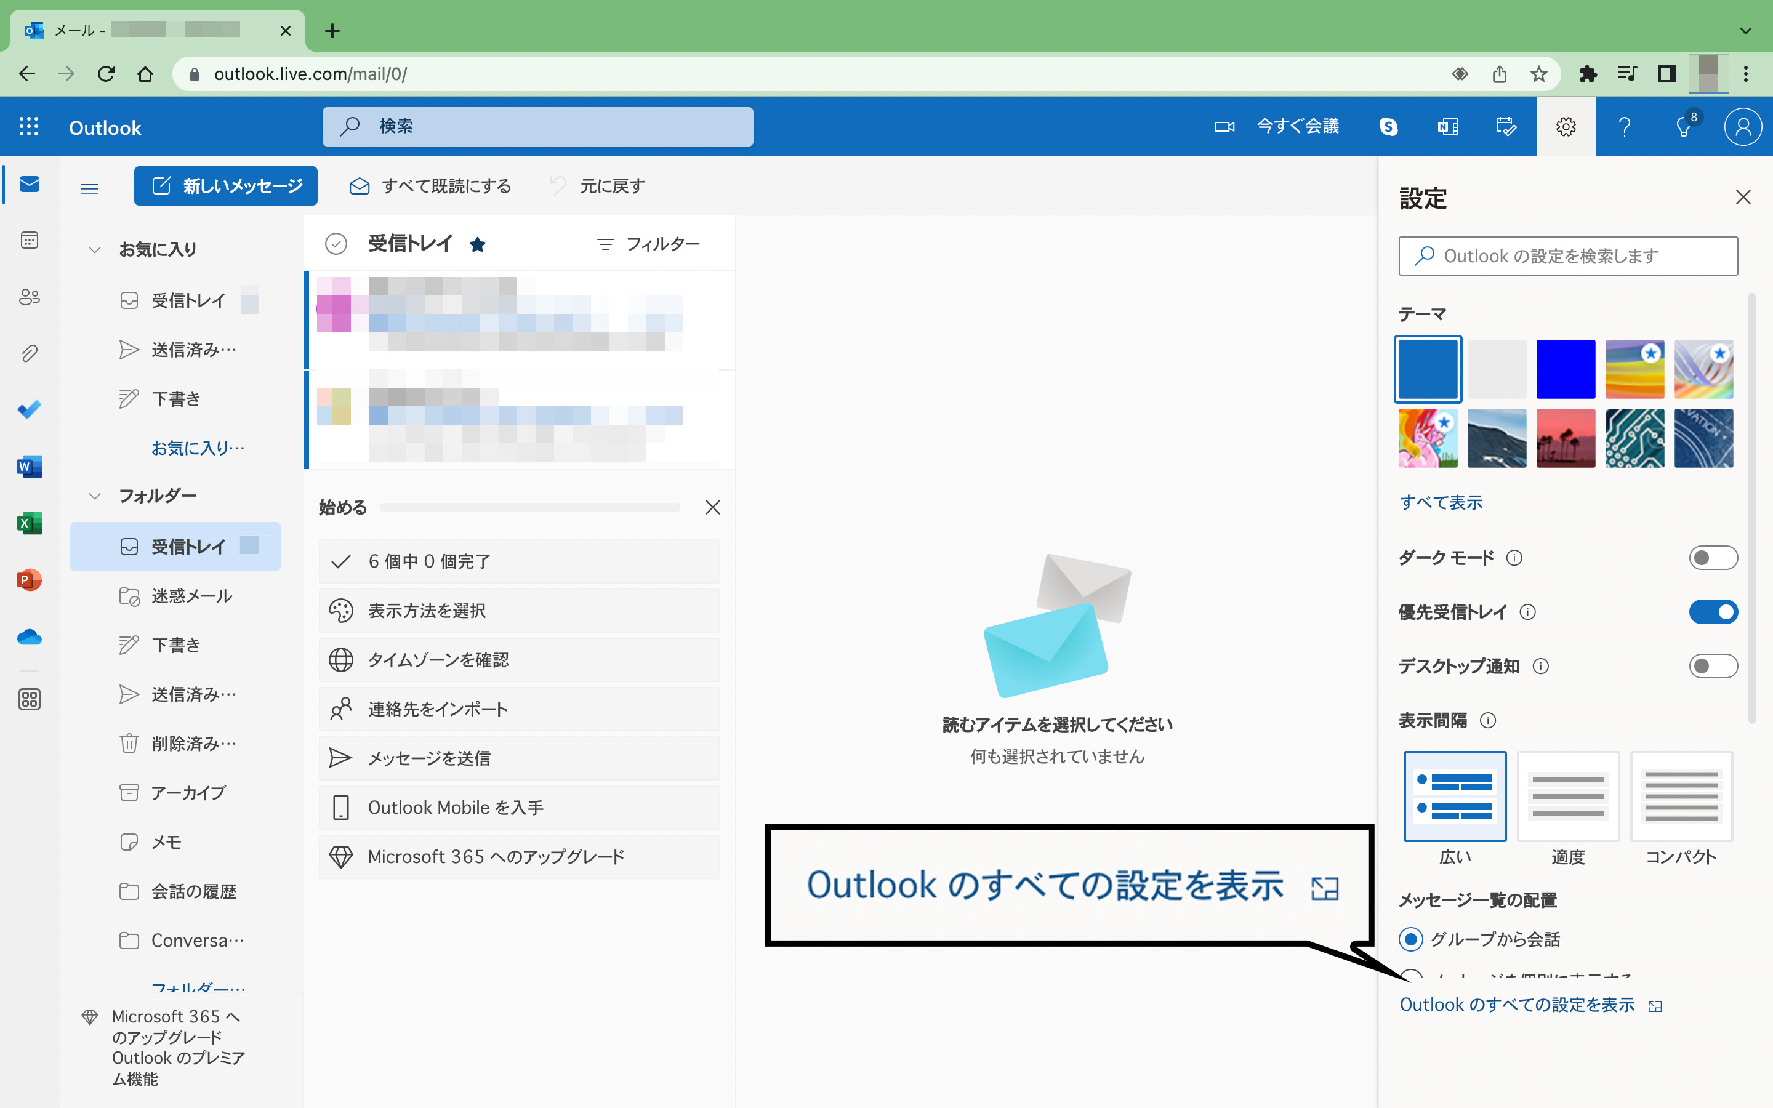1773x1108 pixels.
Task: Select the 広い display density option
Action: click(x=1455, y=797)
